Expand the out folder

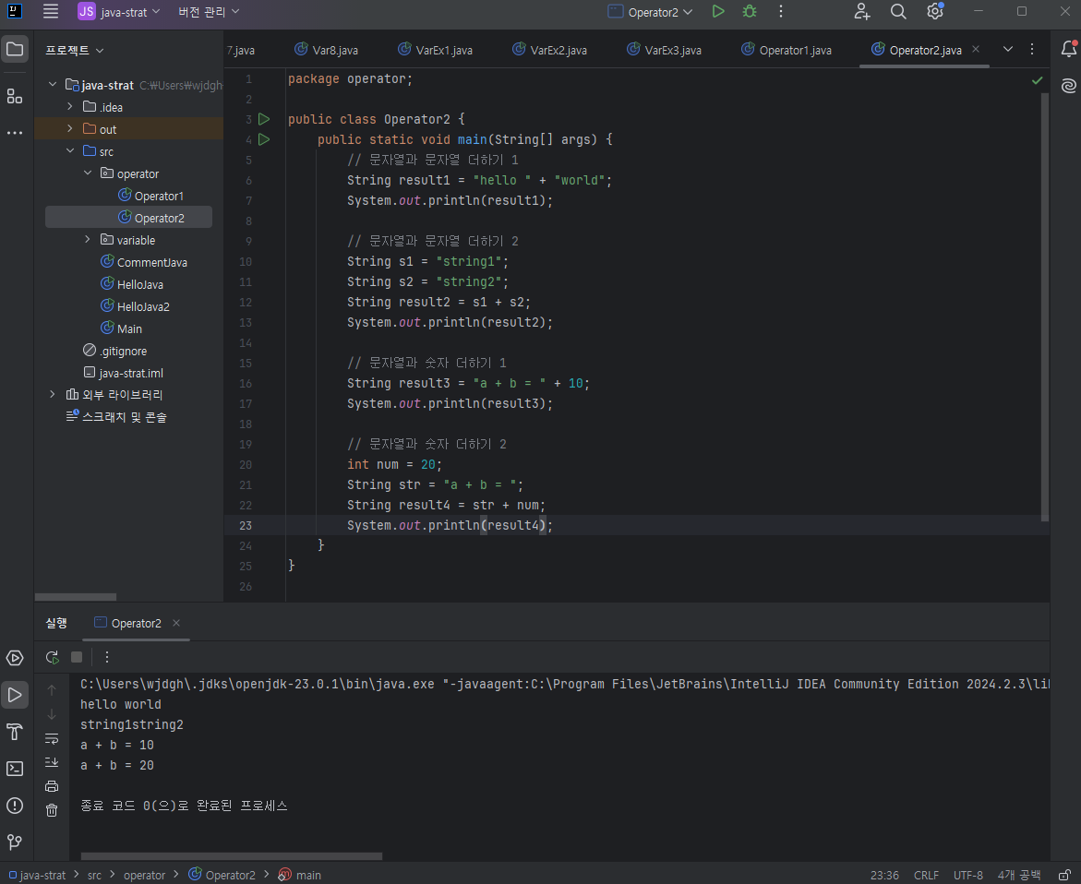pos(69,129)
